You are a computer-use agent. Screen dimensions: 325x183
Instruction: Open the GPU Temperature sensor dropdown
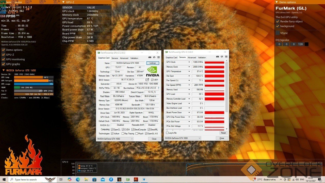(x=189, y=71)
